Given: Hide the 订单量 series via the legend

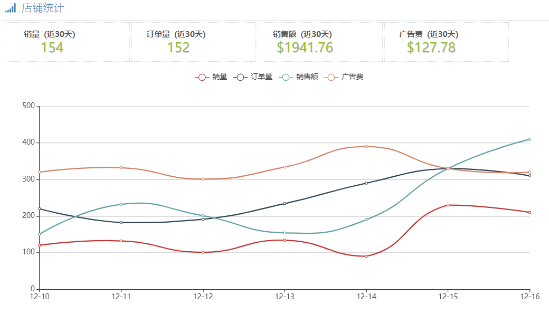Looking at the screenshot, I should tap(253, 77).
